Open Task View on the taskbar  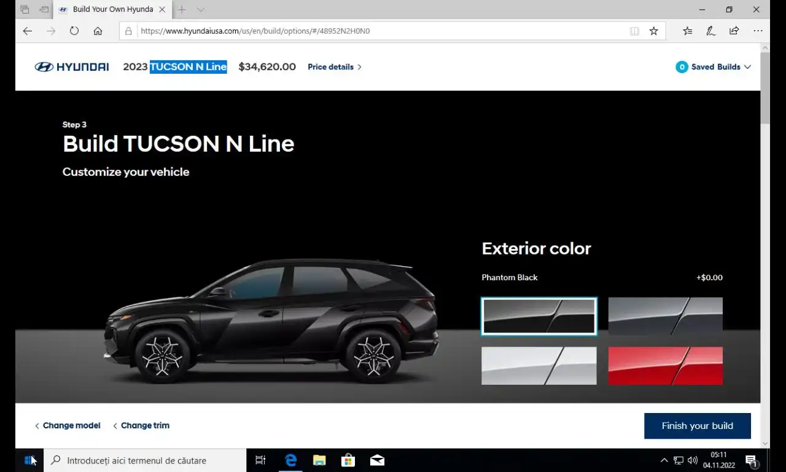[x=260, y=460]
